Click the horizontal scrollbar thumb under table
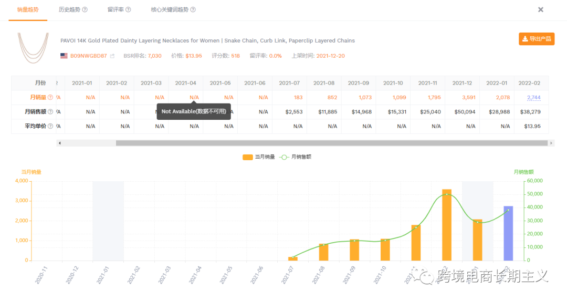This screenshot has height=301, width=567. 331,143
